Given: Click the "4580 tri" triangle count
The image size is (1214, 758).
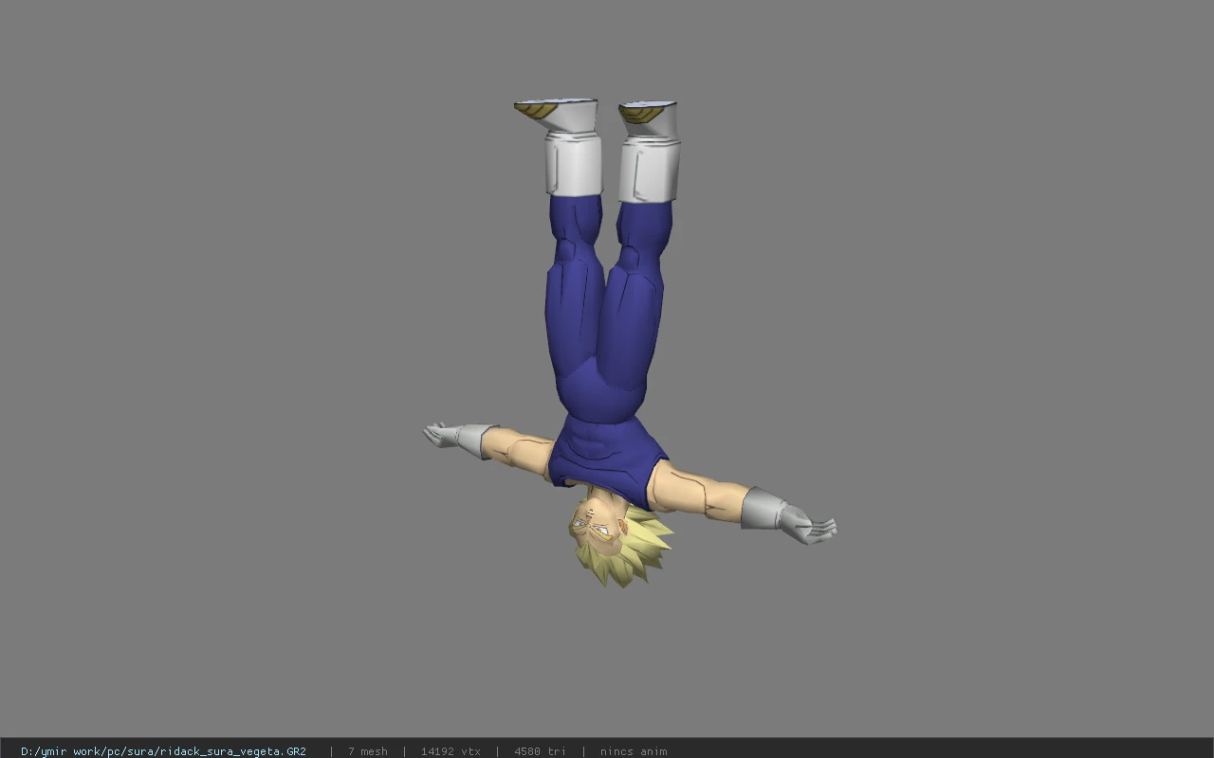Looking at the screenshot, I should point(540,751).
